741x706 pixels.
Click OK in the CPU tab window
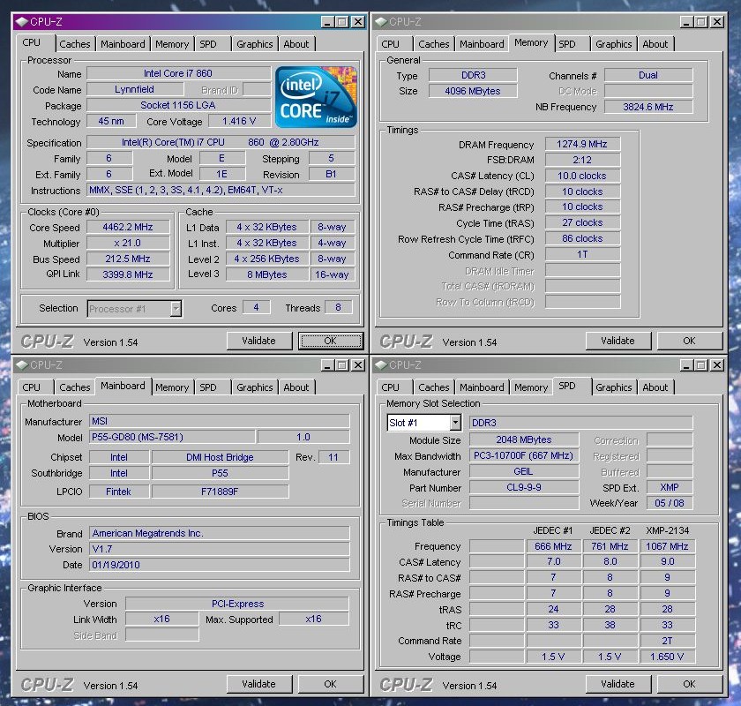330,341
